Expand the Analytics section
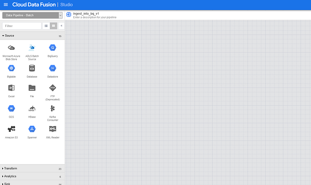This screenshot has width=311, height=185. (x=32, y=176)
